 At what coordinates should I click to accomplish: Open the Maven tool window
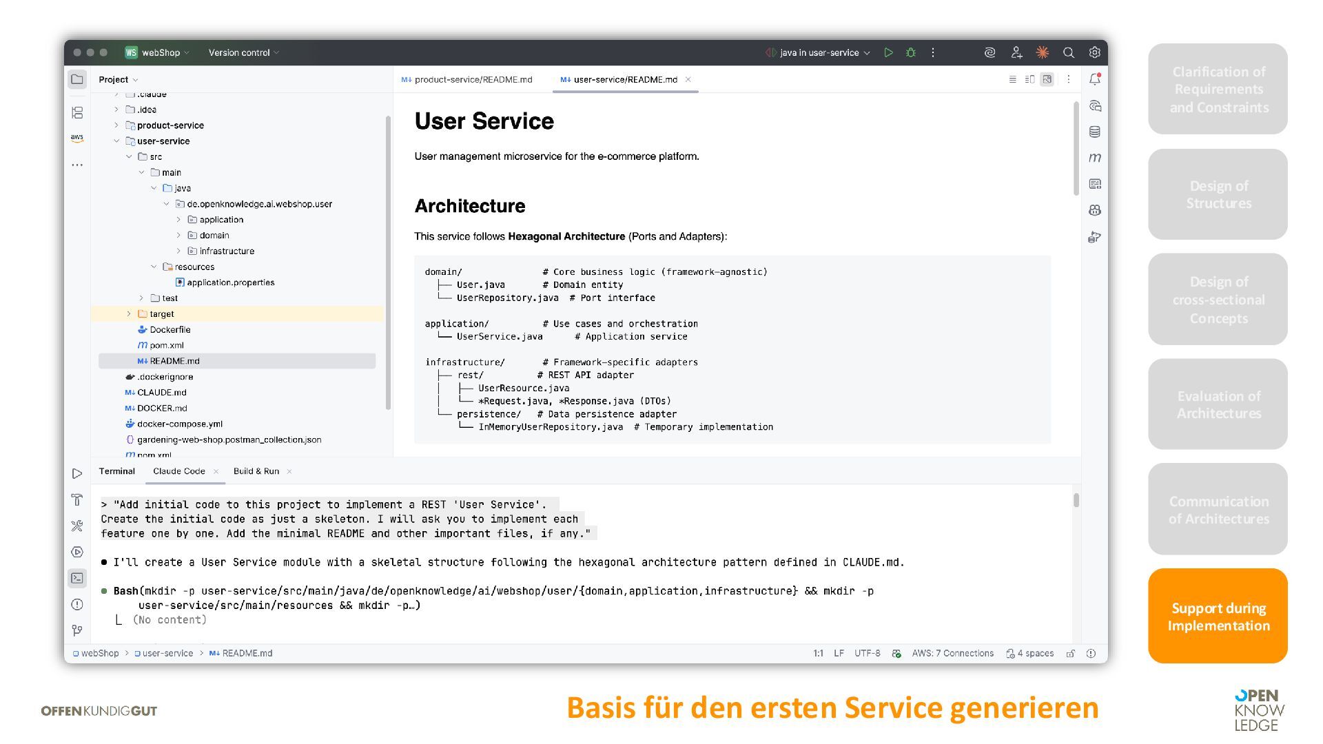click(1094, 158)
